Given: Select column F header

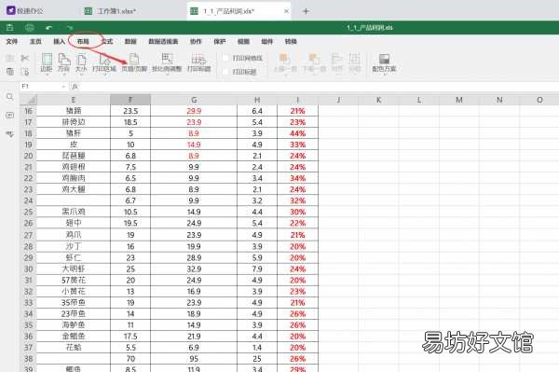Looking at the screenshot, I should pyautogui.click(x=130, y=100).
